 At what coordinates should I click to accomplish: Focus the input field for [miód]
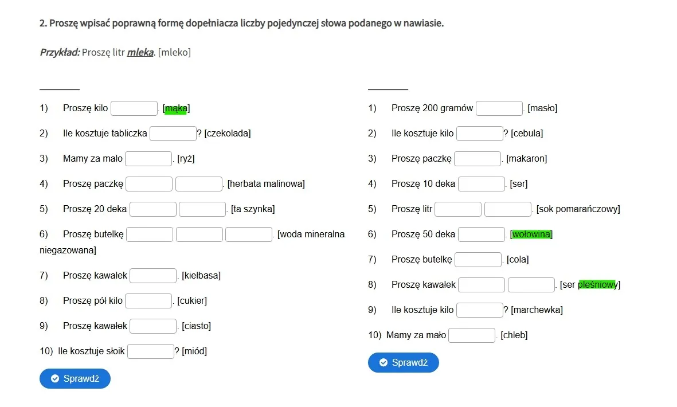[x=151, y=351]
